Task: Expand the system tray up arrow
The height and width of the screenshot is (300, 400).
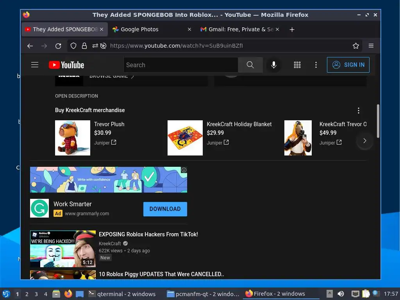Action: [330, 294]
